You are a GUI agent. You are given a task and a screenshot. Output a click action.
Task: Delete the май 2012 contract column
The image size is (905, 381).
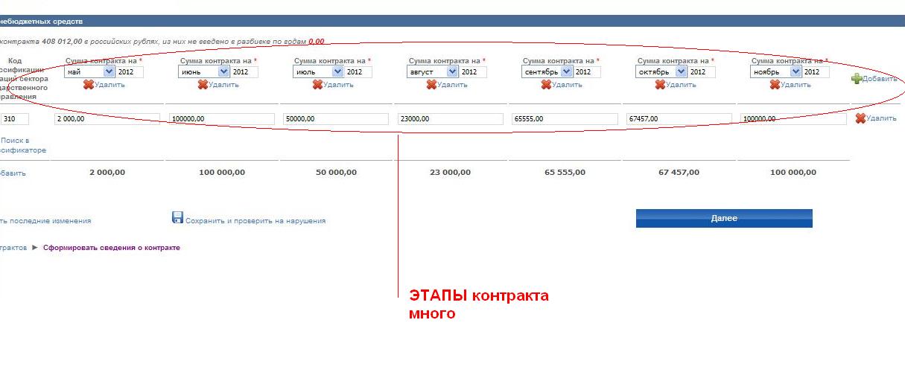[104, 85]
